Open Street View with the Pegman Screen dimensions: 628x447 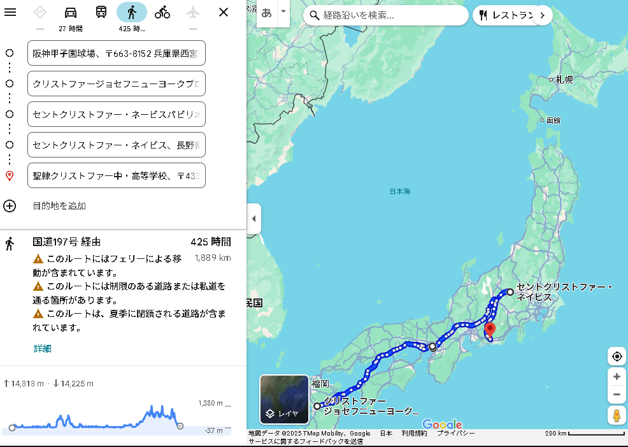[617, 415]
